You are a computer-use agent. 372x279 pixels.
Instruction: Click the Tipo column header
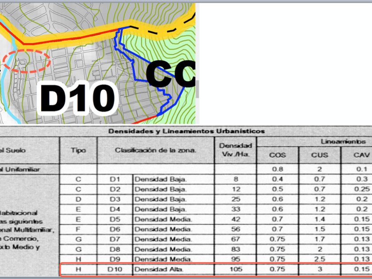78,150
